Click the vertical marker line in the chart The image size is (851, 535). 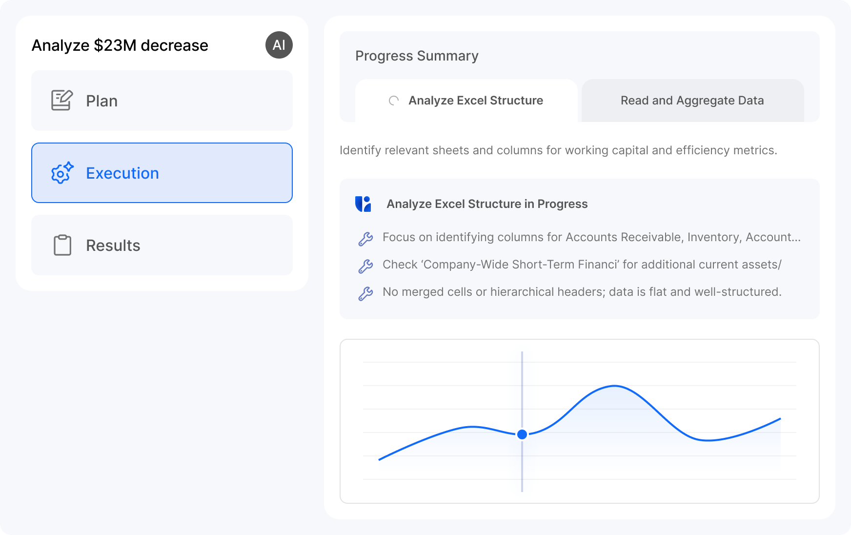(522, 381)
